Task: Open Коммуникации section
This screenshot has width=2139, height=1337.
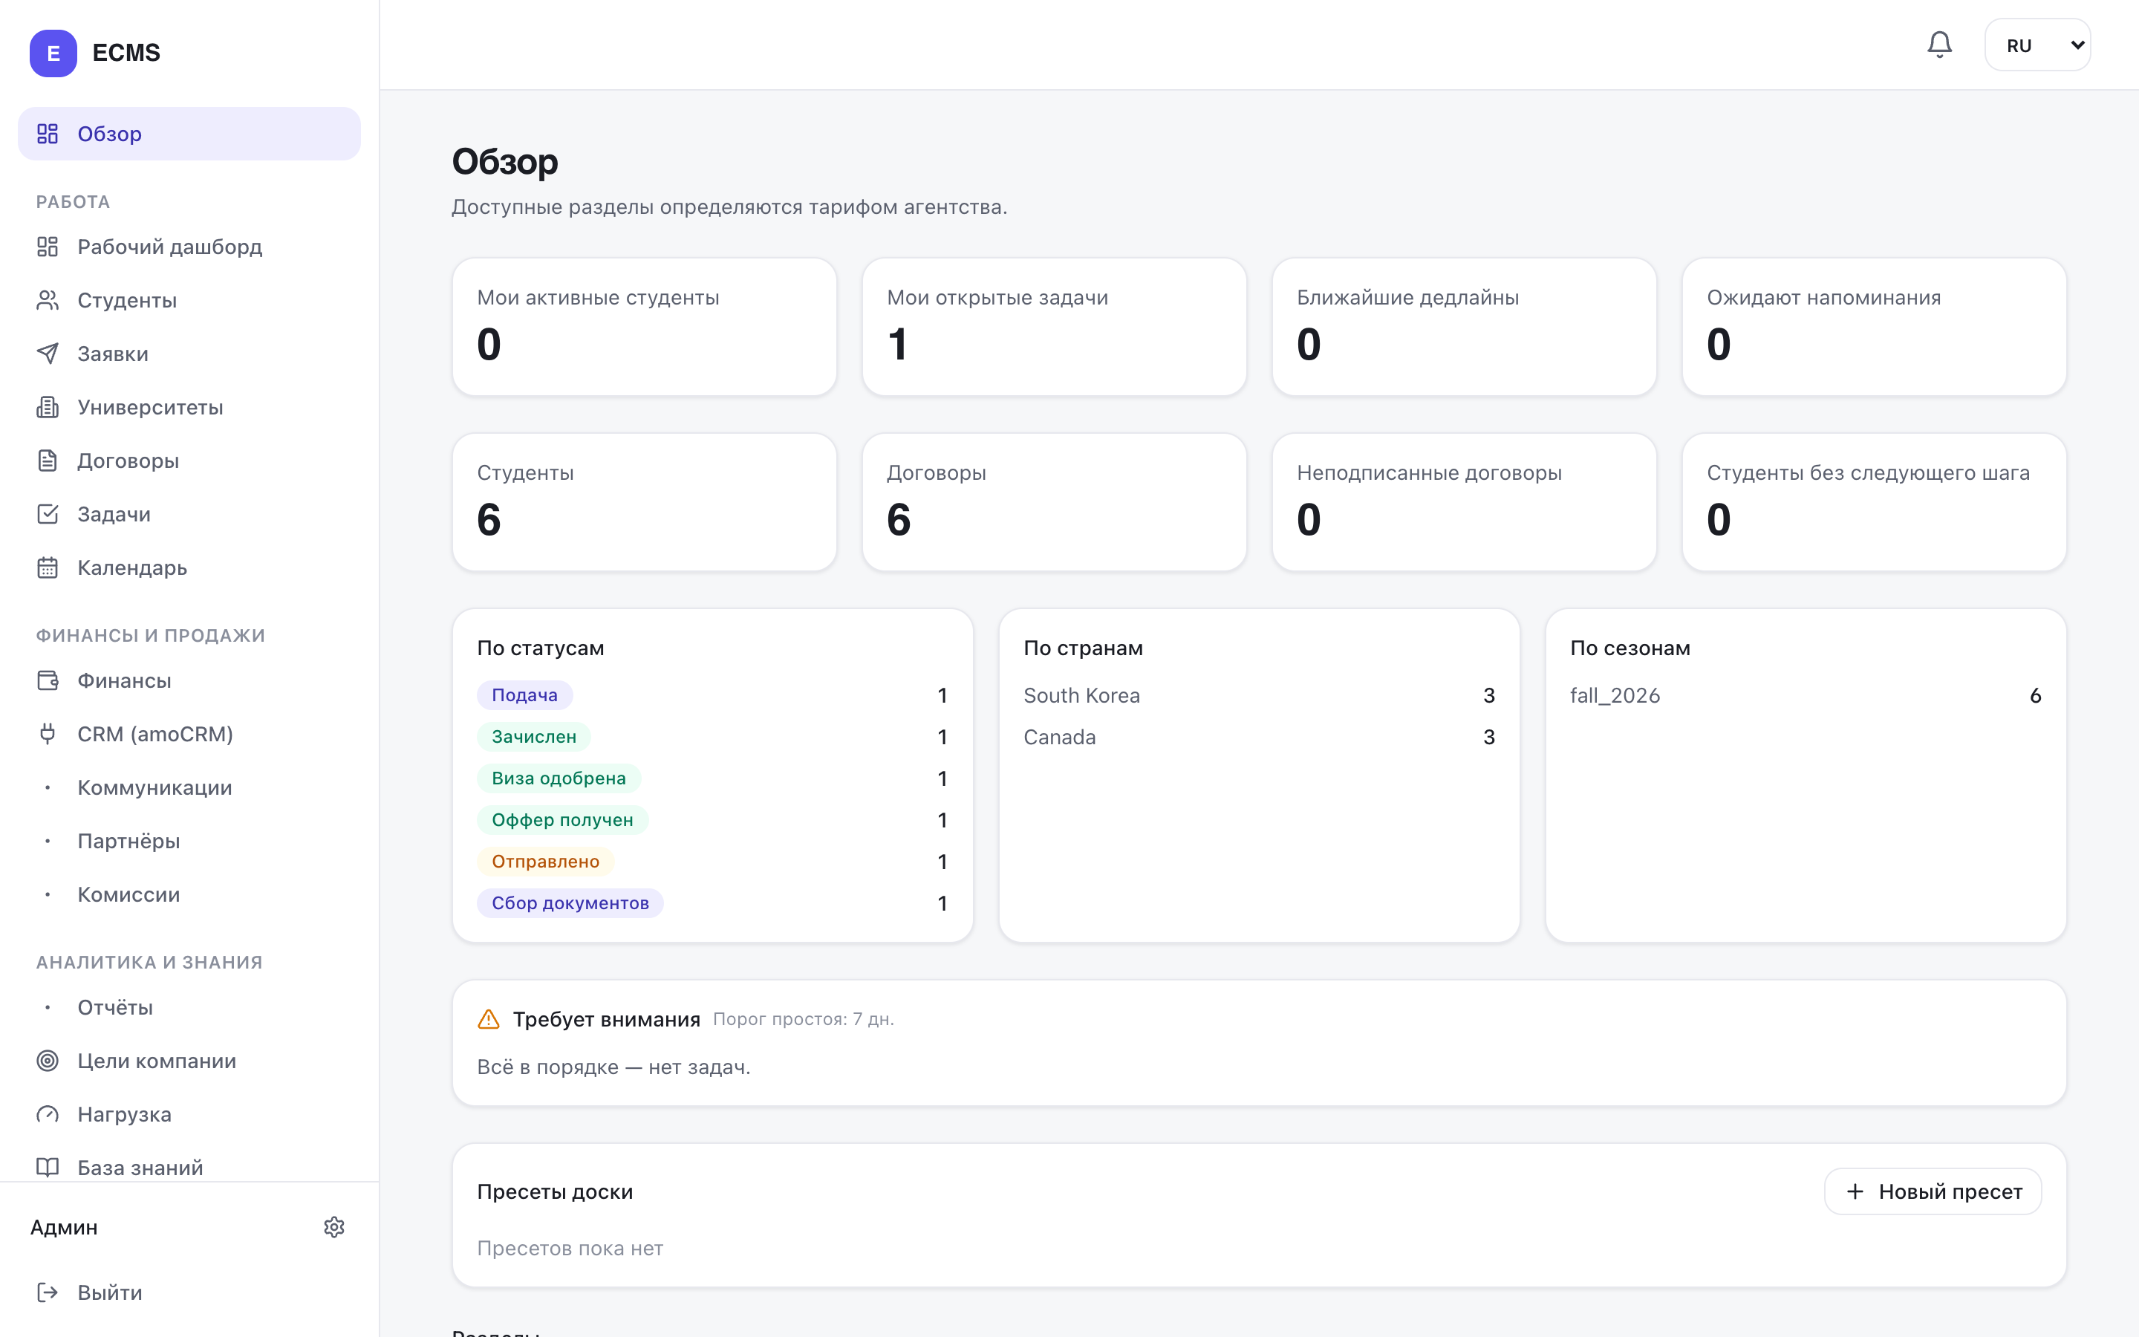Action: [x=189, y=788]
